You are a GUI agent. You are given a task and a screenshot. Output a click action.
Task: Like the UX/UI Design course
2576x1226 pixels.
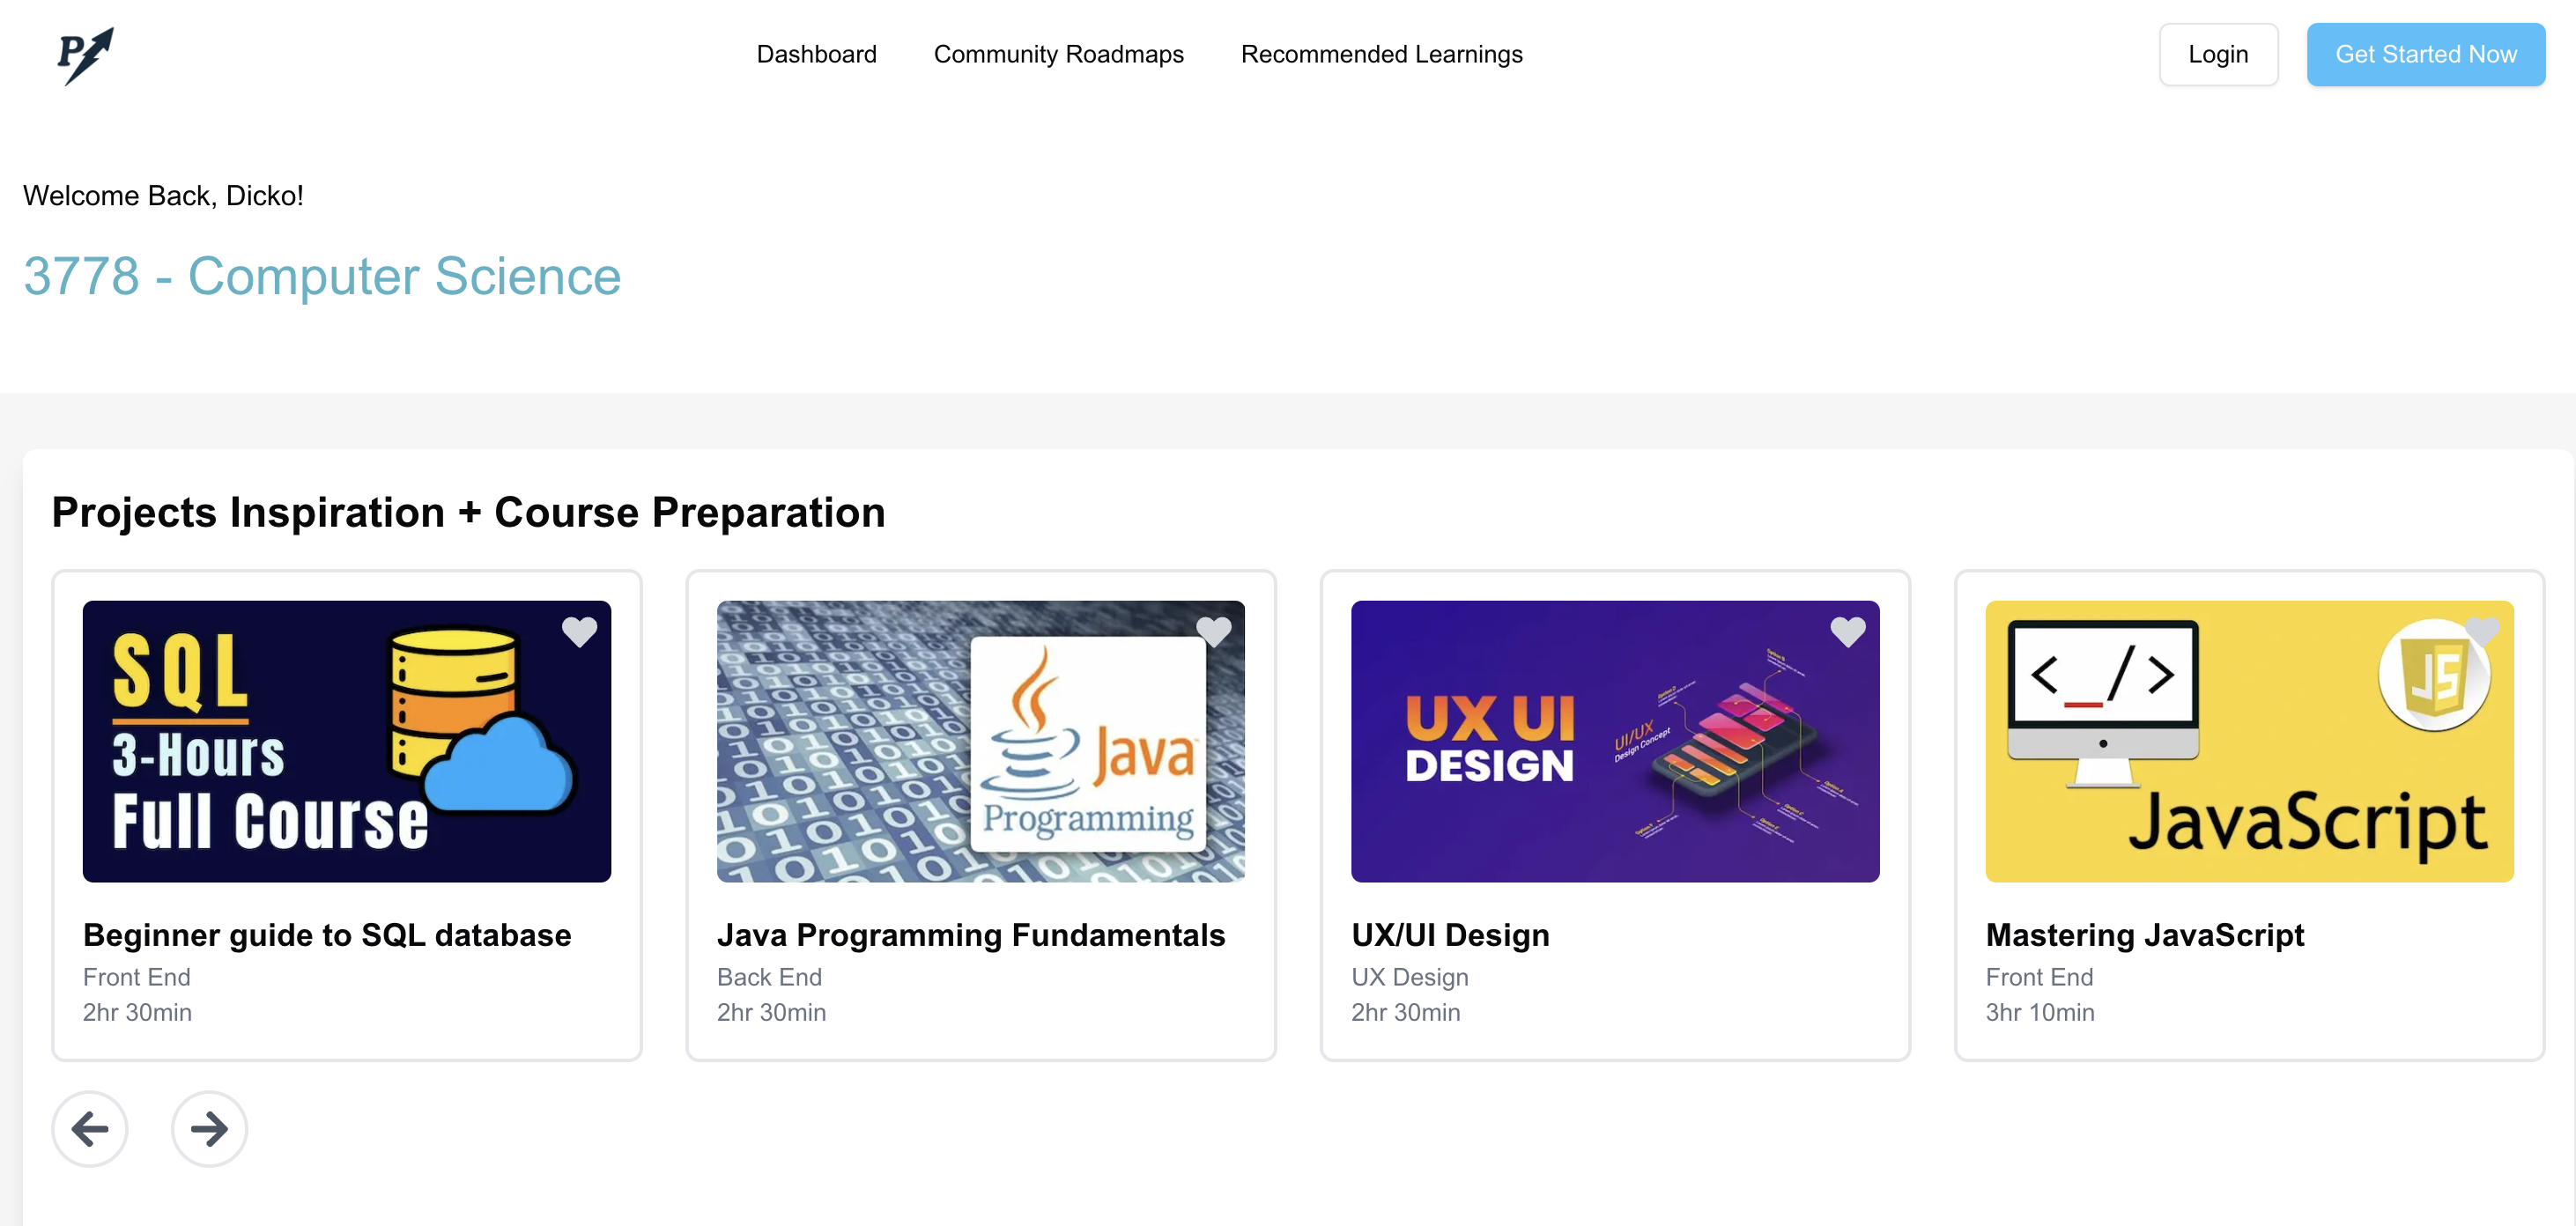click(x=1847, y=631)
